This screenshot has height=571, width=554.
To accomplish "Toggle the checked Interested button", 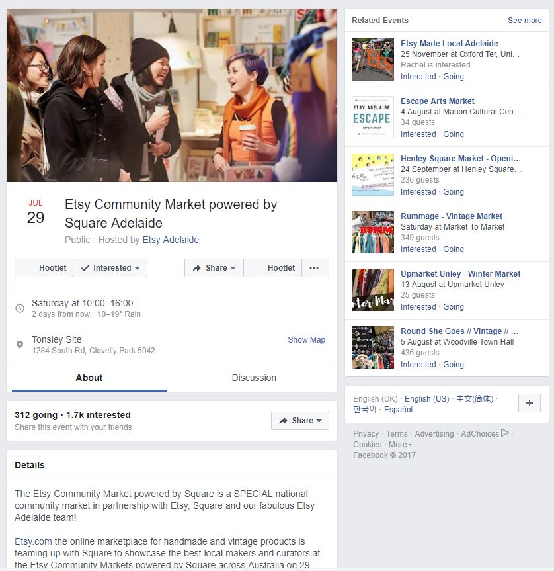I will tap(110, 268).
